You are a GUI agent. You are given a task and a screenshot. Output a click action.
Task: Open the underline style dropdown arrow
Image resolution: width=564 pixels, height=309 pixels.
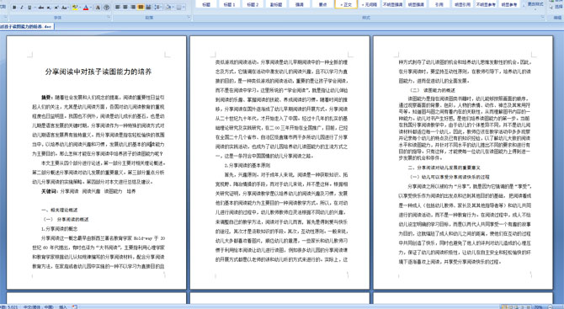(35, 8)
